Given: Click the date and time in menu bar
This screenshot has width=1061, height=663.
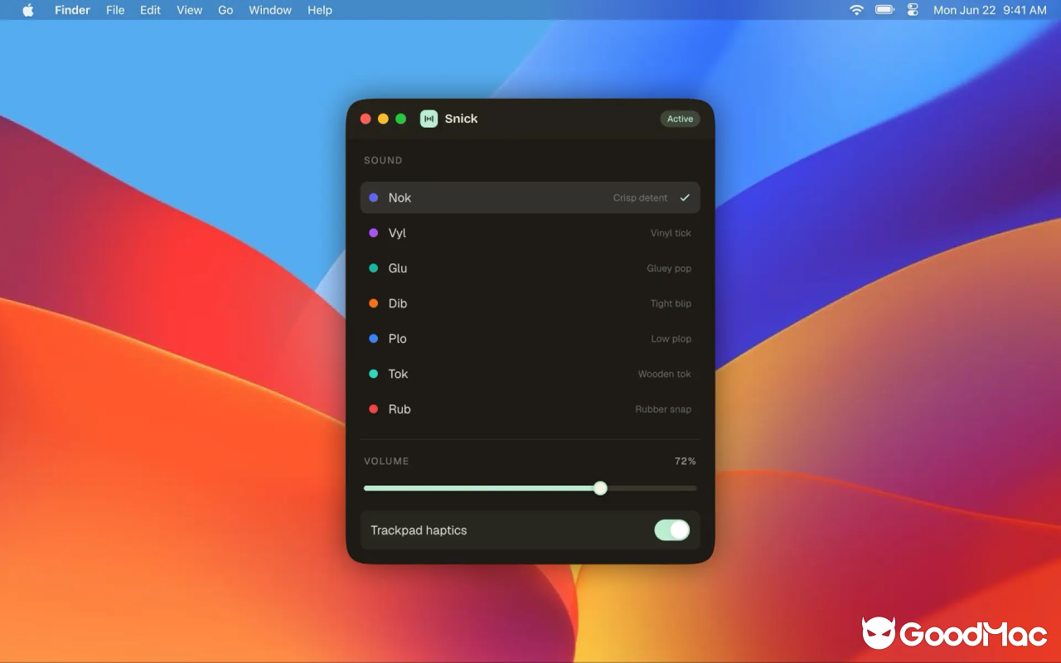Looking at the screenshot, I should (x=990, y=10).
